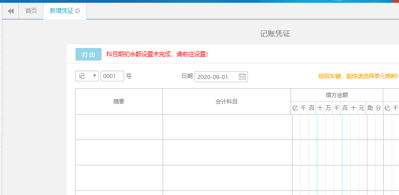Collapse sidebar with double-arrow icon
Viewport: 399px width, 195px height.
(x=11, y=11)
